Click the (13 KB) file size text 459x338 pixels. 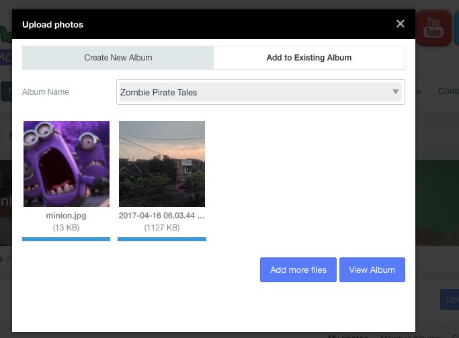[x=66, y=228]
